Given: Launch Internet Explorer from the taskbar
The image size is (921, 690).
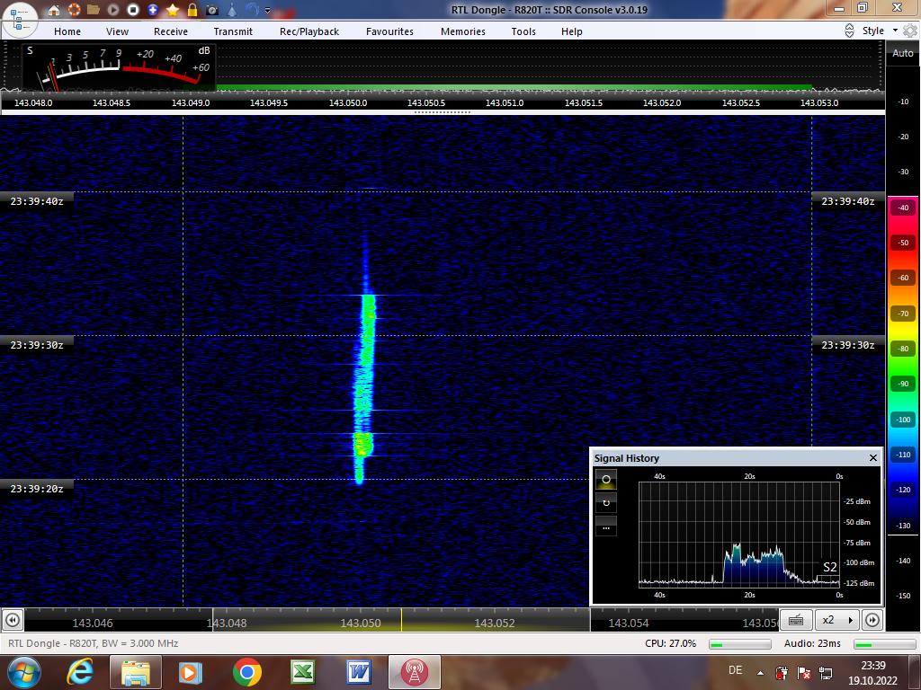Looking at the screenshot, I should tap(80, 672).
